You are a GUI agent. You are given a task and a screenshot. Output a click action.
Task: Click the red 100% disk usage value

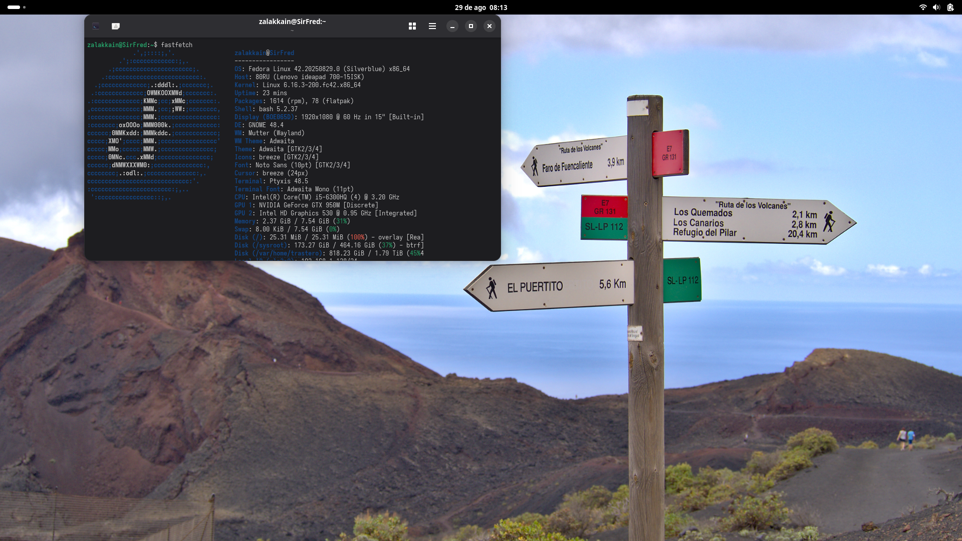[x=357, y=237]
